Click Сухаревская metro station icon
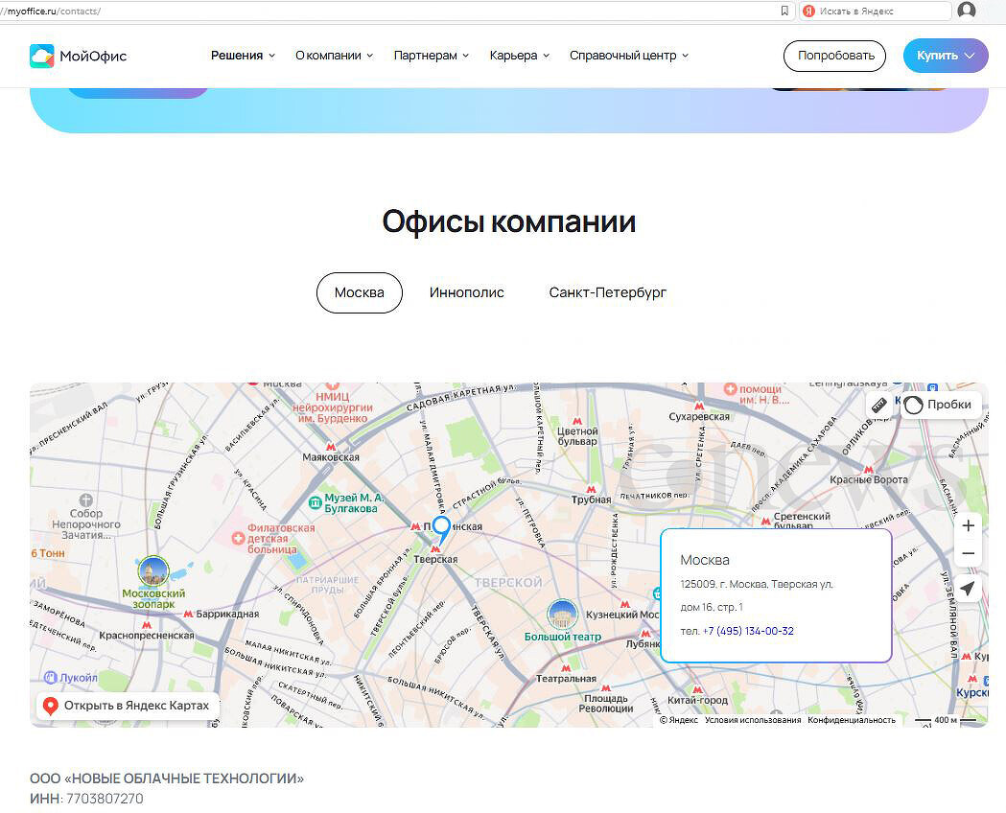This screenshot has height=813, width=1006. click(x=699, y=406)
